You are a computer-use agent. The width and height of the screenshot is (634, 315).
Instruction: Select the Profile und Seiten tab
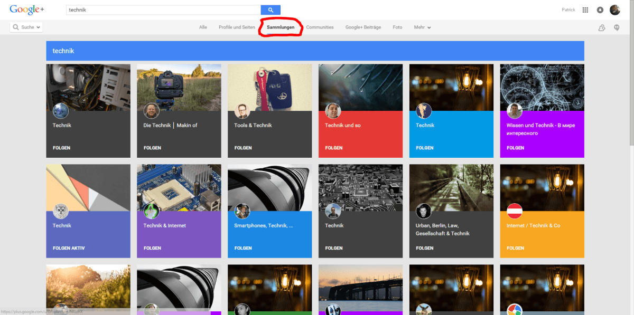click(237, 27)
